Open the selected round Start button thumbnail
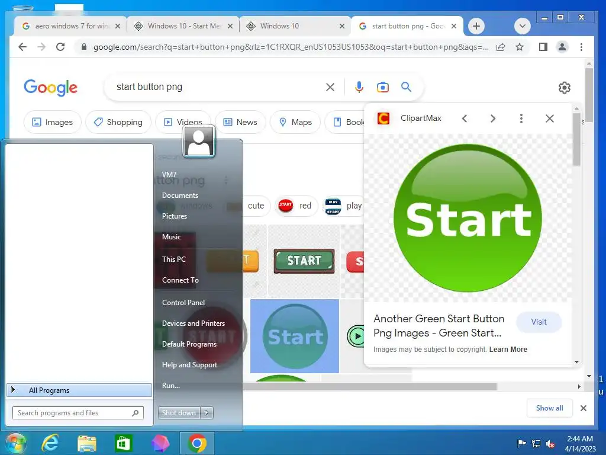 tap(295, 336)
